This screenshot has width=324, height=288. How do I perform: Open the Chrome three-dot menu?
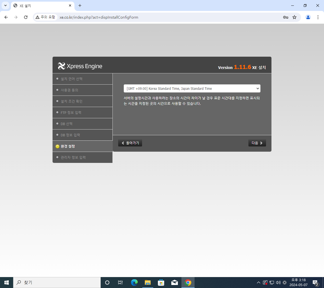tap(318, 17)
